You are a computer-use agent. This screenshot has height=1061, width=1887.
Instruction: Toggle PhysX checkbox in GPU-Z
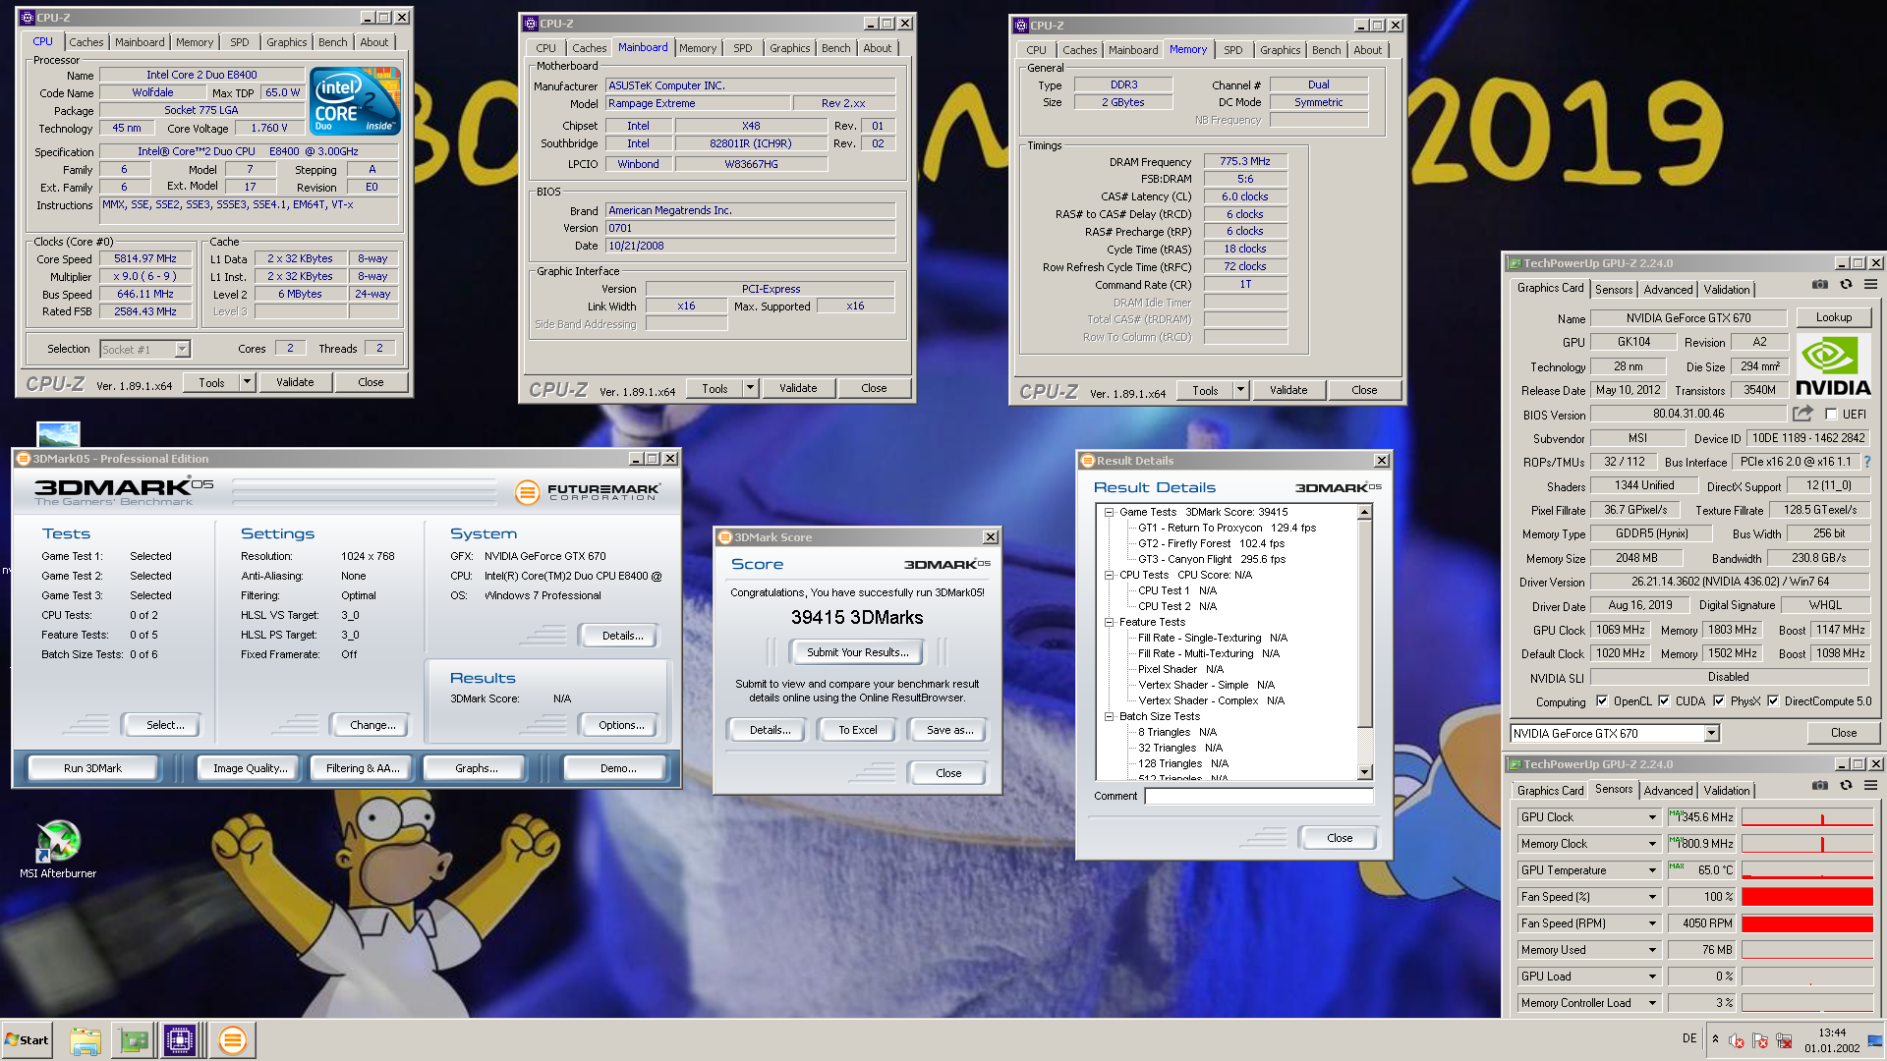tap(1719, 701)
